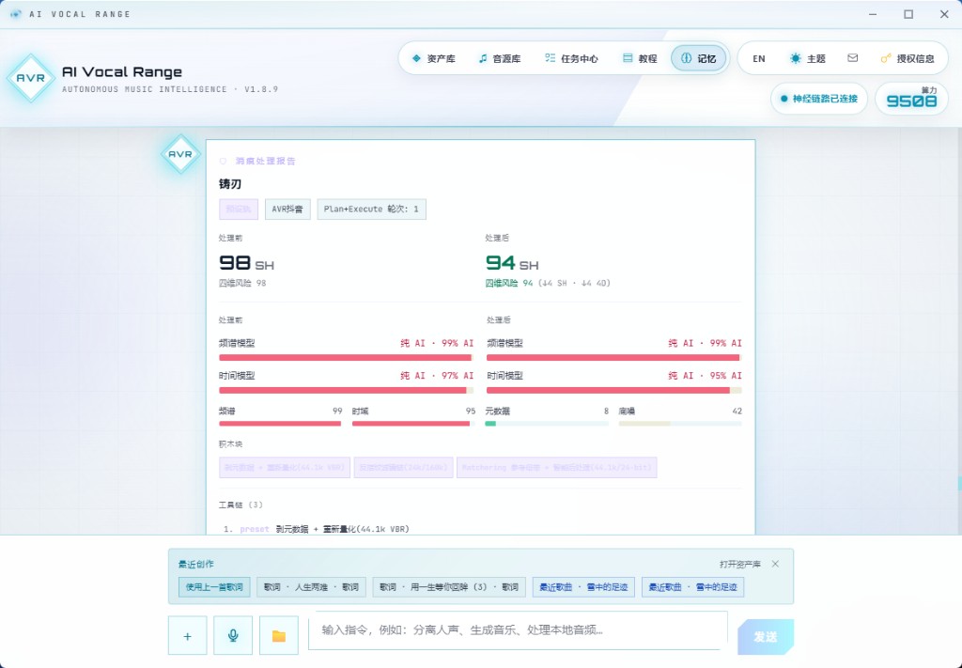Viewport: 962px width, 668px height.
Task: Select the 用一生等你回眸 (3) lyric chip
Action: tap(449, 587)
